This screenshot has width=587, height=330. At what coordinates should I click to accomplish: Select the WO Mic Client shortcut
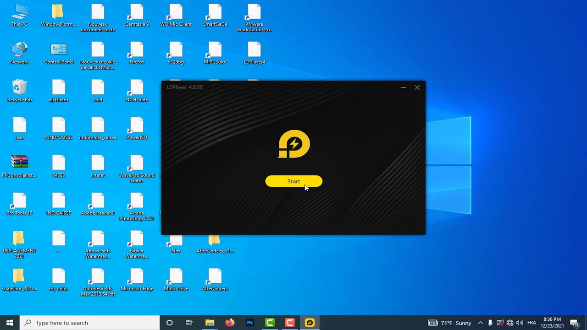point(176,16)
